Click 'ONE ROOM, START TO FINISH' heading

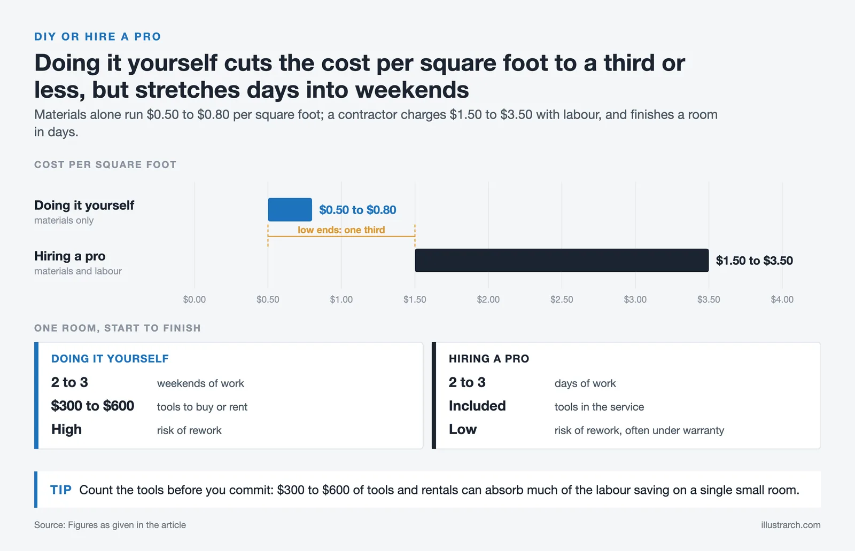pos(118,328)
